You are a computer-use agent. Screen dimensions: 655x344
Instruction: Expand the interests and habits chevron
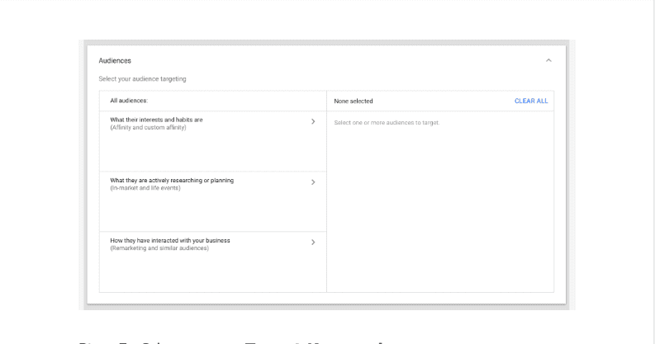(313, 121)
